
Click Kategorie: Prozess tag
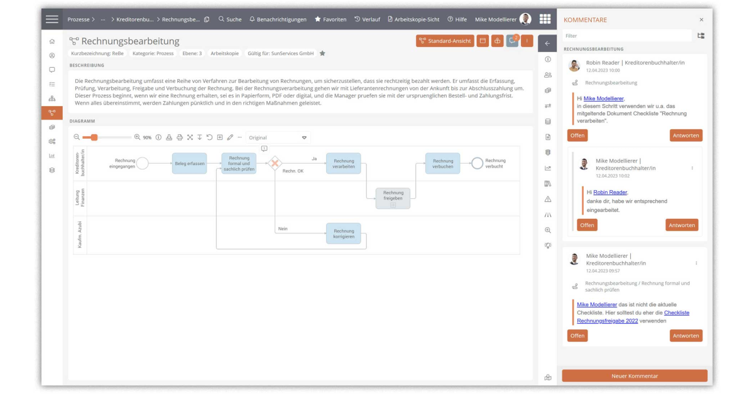(x=153, y=53)
